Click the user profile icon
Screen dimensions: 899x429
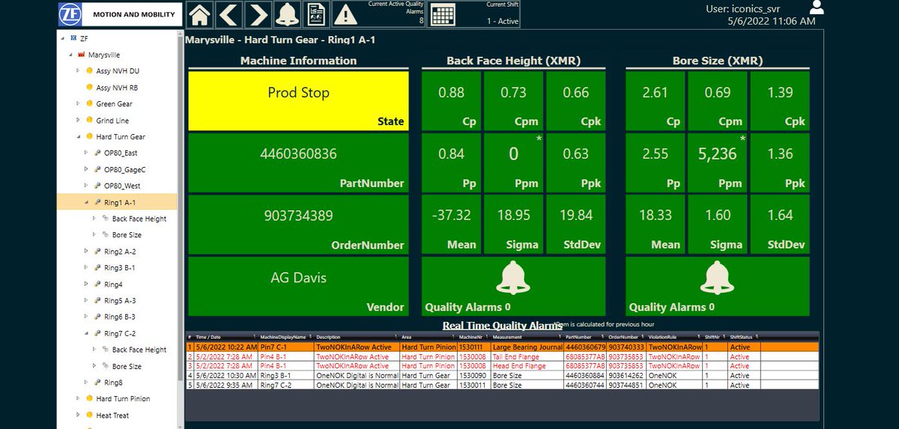tap(817, 7)
